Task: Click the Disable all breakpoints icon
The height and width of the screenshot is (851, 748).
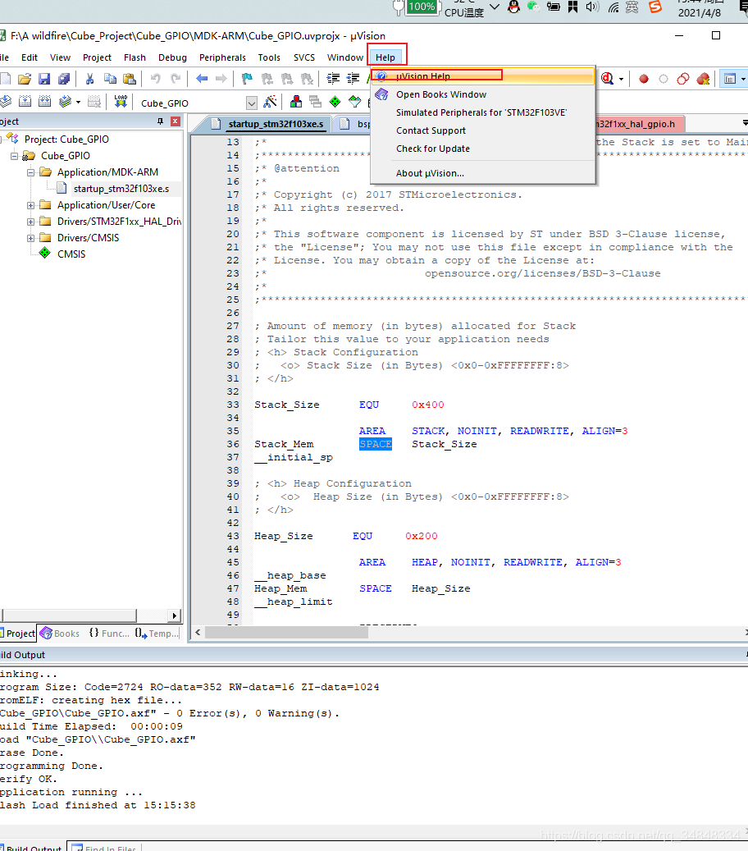Action: (x=683, y=80)
